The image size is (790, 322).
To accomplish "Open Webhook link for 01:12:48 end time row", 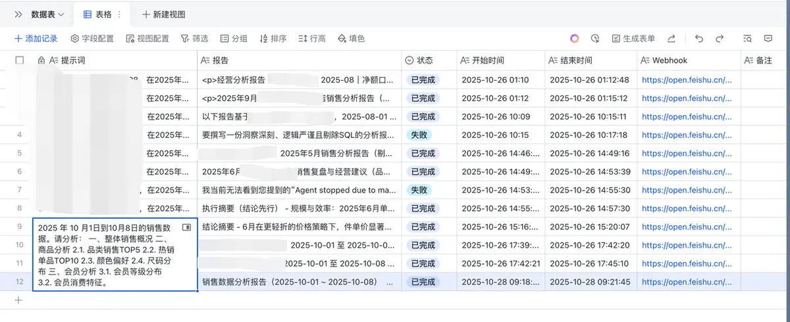I will 687,80.
